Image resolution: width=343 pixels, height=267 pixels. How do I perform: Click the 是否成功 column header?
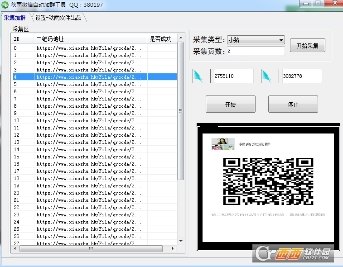tap(162, 39)
